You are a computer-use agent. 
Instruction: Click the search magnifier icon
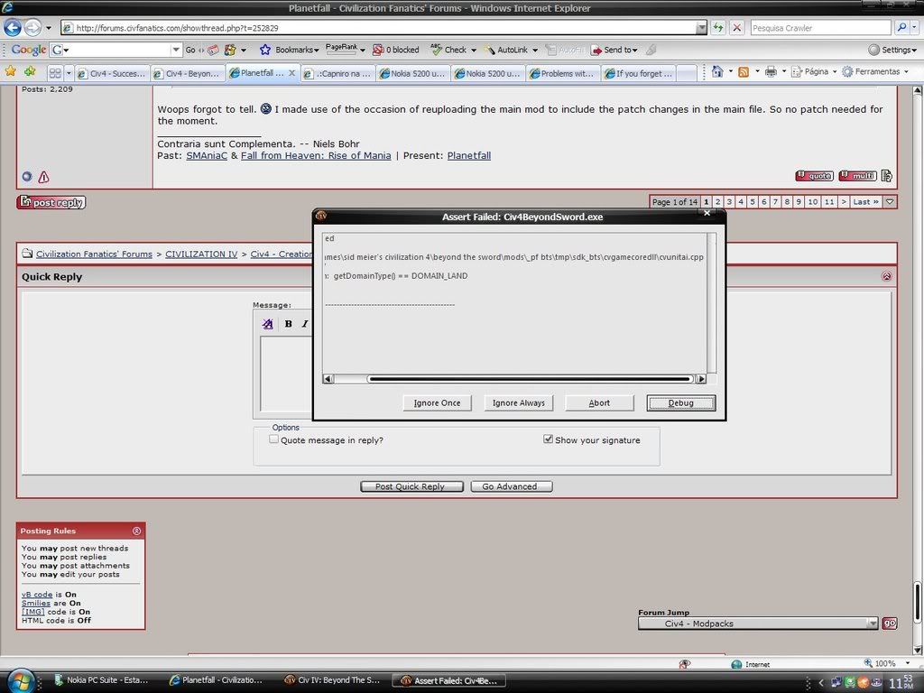(901, 27)
